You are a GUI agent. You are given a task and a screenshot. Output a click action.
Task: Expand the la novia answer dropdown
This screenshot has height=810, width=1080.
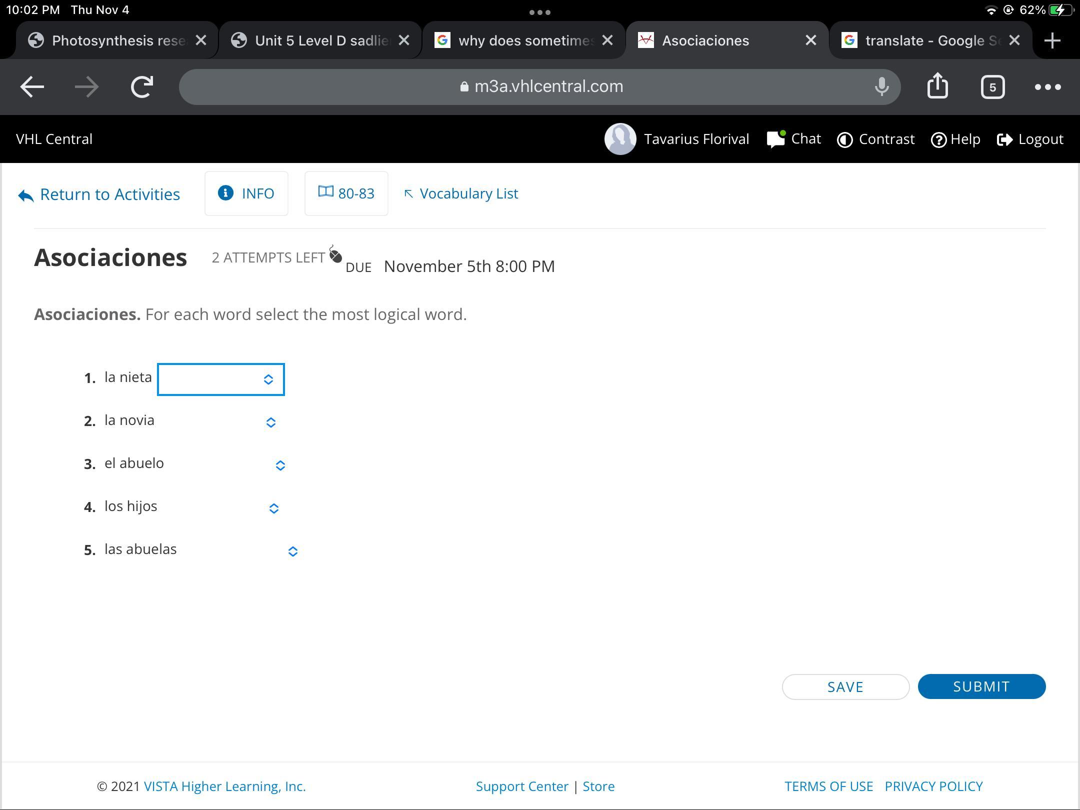click(270, 422)
